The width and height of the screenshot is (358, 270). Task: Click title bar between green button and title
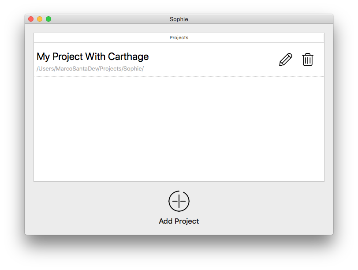110,19
